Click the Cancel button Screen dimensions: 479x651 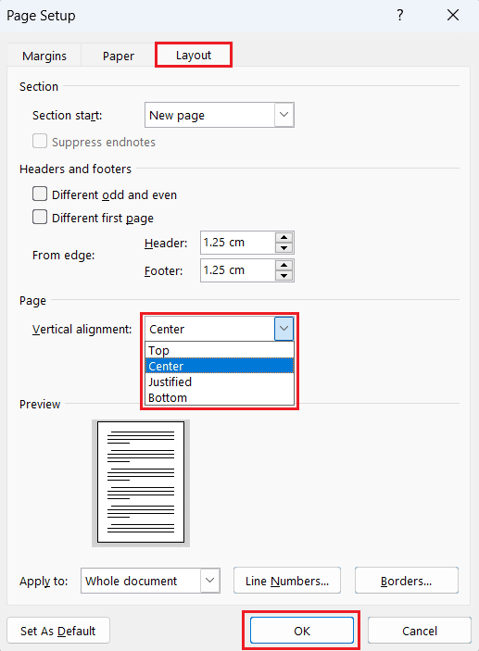pos(420,631)
